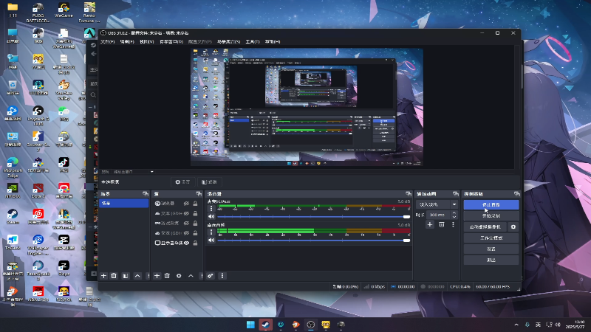Open Steam from the Windows taskbar

[x=265, y=325]
